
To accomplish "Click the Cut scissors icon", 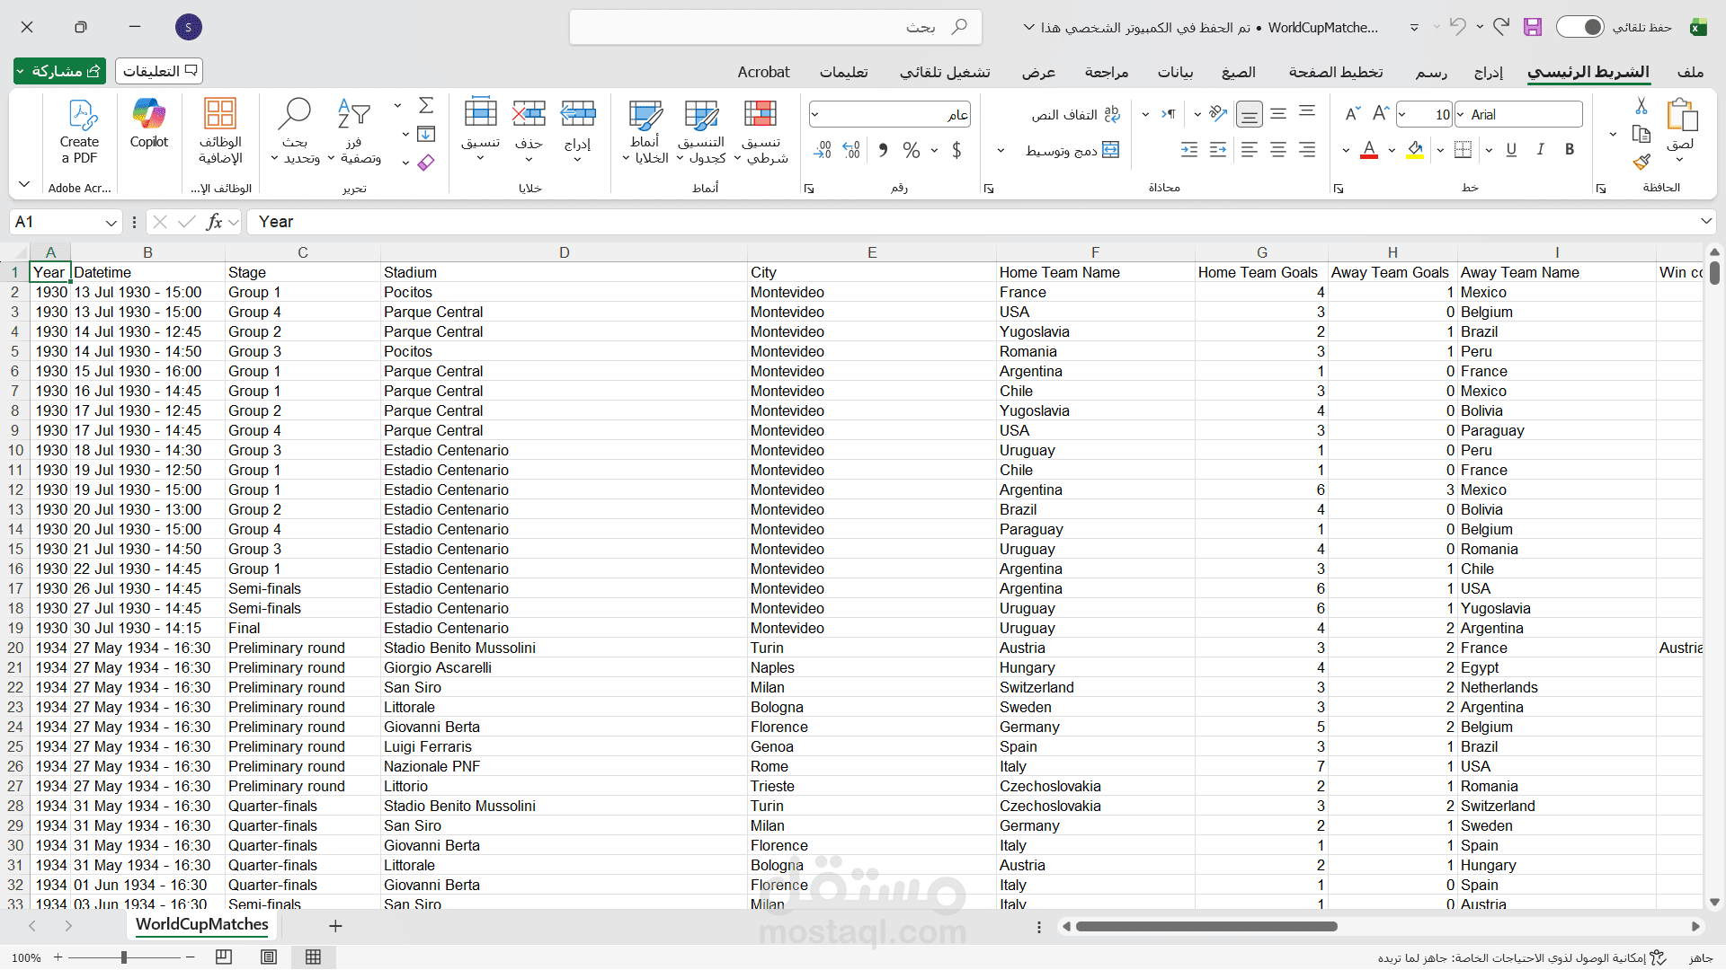I will (1641, 106).
